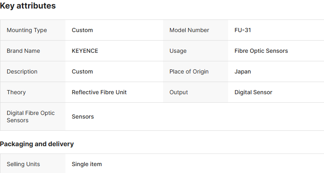324x173 pixels.
Task: Click the Theory label cell
Action: (16, 92)
